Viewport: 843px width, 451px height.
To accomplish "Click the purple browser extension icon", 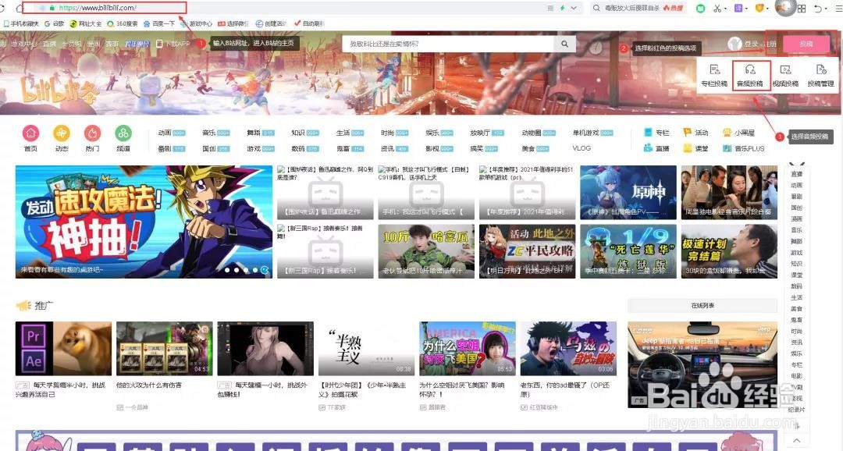I will pyautogui.click(x=738, y=8).
